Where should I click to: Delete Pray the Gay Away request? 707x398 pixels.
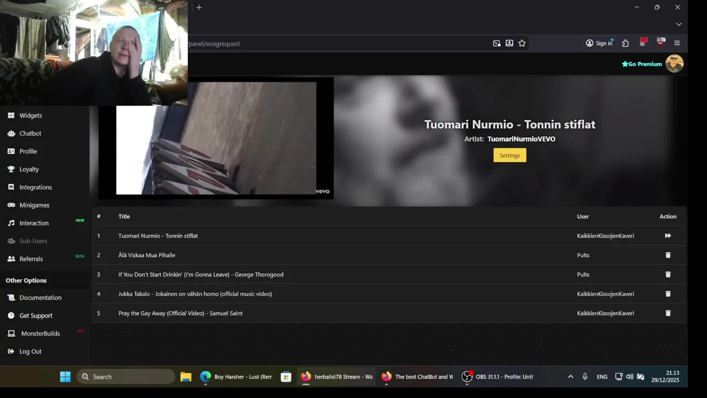click(668, 313)
